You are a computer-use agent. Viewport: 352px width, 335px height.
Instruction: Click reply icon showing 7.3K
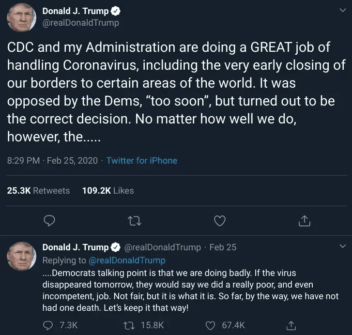tap(49, 326)
